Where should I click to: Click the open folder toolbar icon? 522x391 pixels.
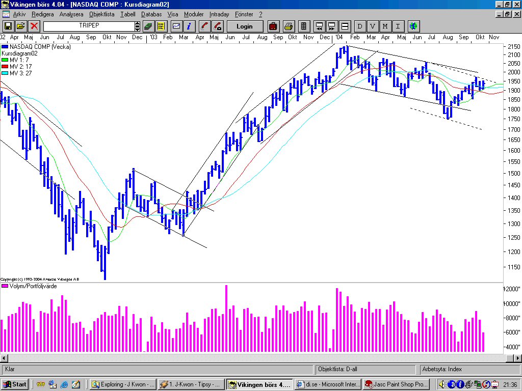[x=21, y=26]
